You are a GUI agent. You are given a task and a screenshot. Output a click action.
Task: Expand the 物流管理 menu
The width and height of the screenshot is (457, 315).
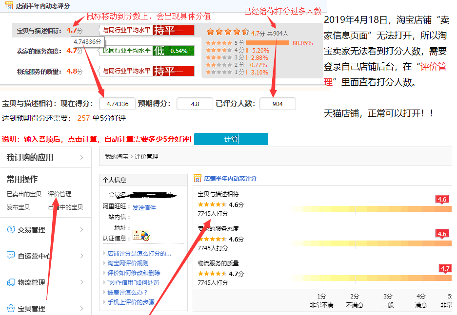click(81, 282)
